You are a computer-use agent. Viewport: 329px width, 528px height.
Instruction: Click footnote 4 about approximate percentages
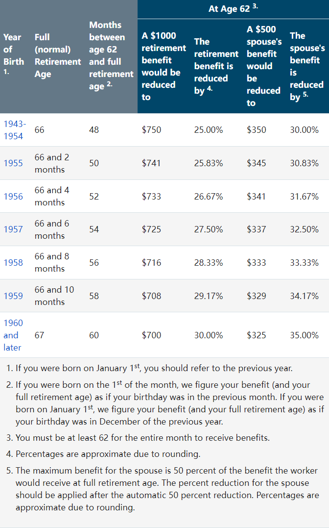point(103,454)
